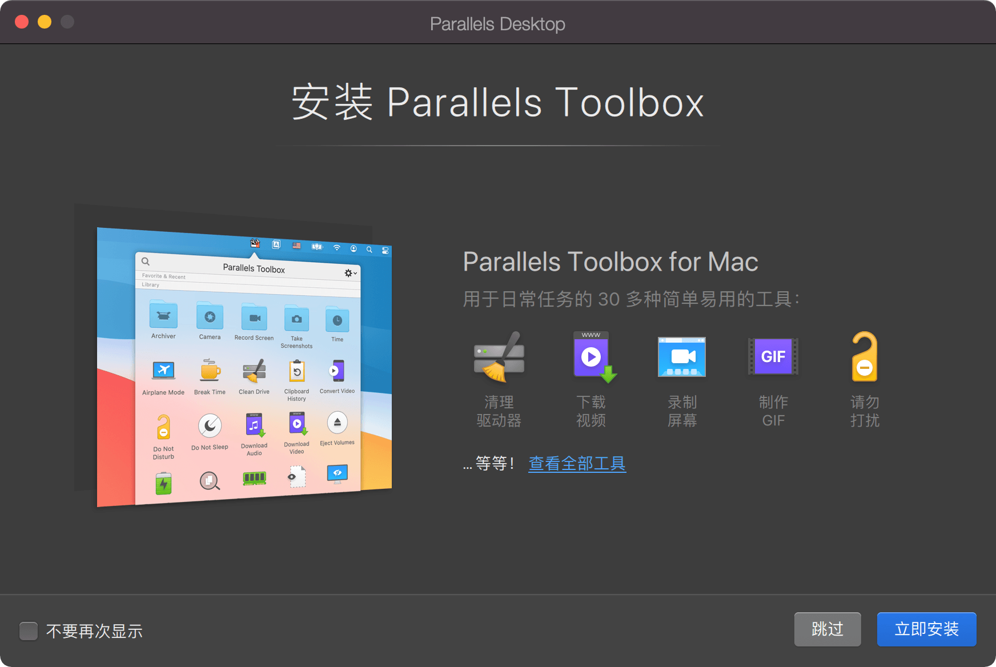The image size is (996, 667).
Task: Click Do Not Sleep icon in the preview
Action: 210,426
